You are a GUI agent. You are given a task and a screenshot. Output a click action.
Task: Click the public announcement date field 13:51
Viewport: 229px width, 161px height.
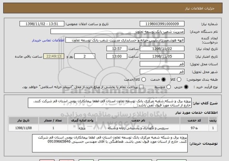coord(42,24)
